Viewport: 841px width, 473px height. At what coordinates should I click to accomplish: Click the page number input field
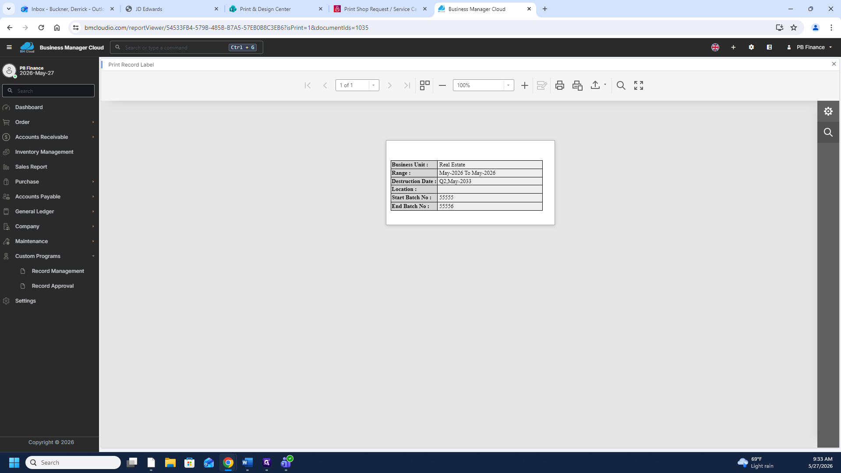(x=352, y=85)
